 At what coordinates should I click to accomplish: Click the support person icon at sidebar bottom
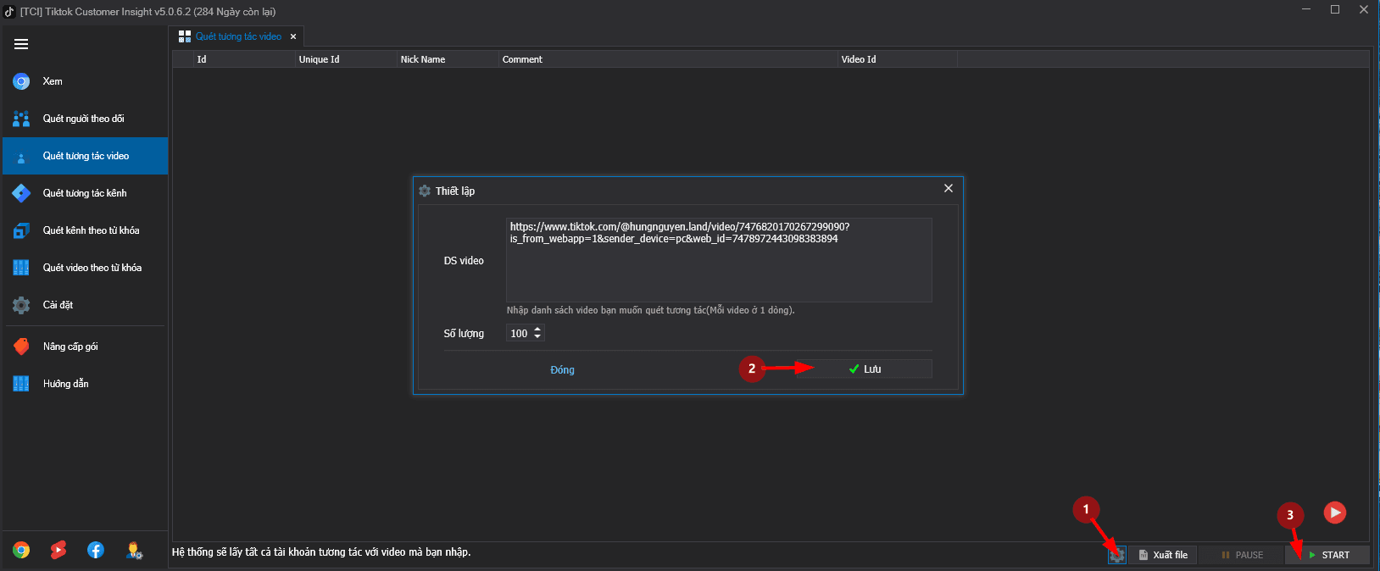point(134,551)
